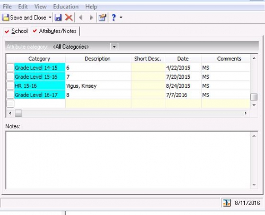Click the status bar person icon
Viewport: 265px width, 215px height.
point(227,203)
